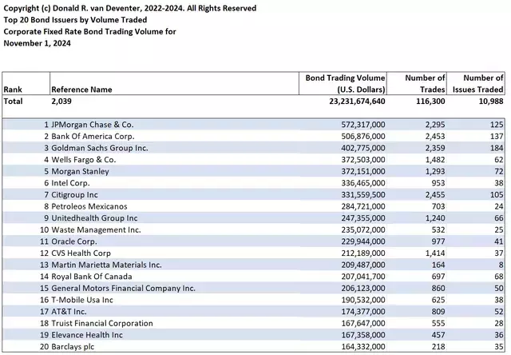Image resolution: width=511 pixels, height=355 pixels.
Task: Select the 'Bank Of America Corp.' cell
Action: (93, 137)
